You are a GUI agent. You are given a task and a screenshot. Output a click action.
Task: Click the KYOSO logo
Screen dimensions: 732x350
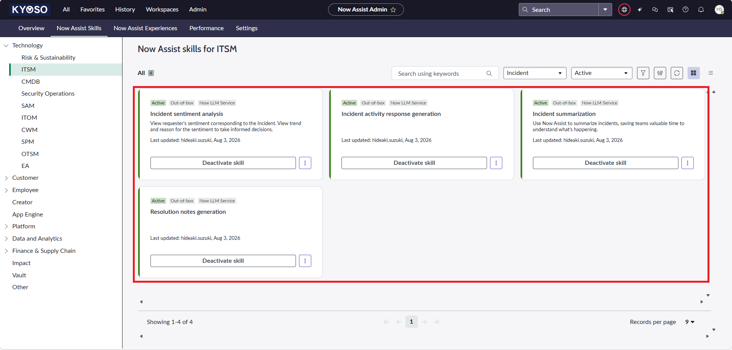pyautogui.click(x=30, y=10)
